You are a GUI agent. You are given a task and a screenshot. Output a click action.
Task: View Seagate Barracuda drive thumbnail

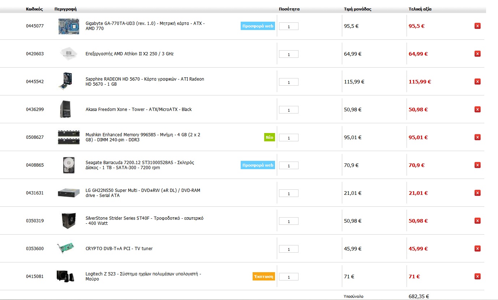pos(68,165)
